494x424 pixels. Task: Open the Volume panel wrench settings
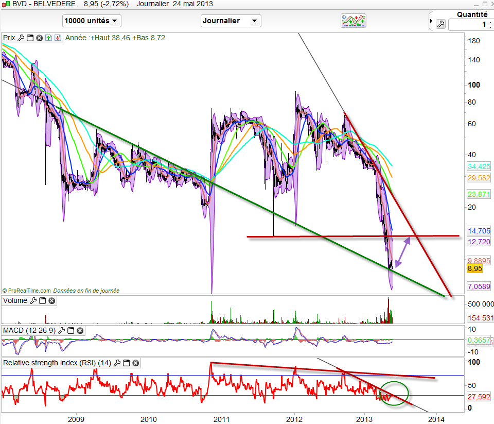pos(33,300)
